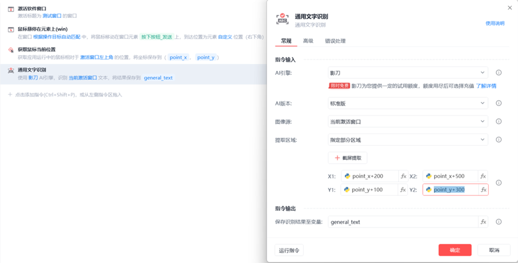
Task: Open the 图像源 dropdown showing 当前激活窗口
Action: (407, 122)
